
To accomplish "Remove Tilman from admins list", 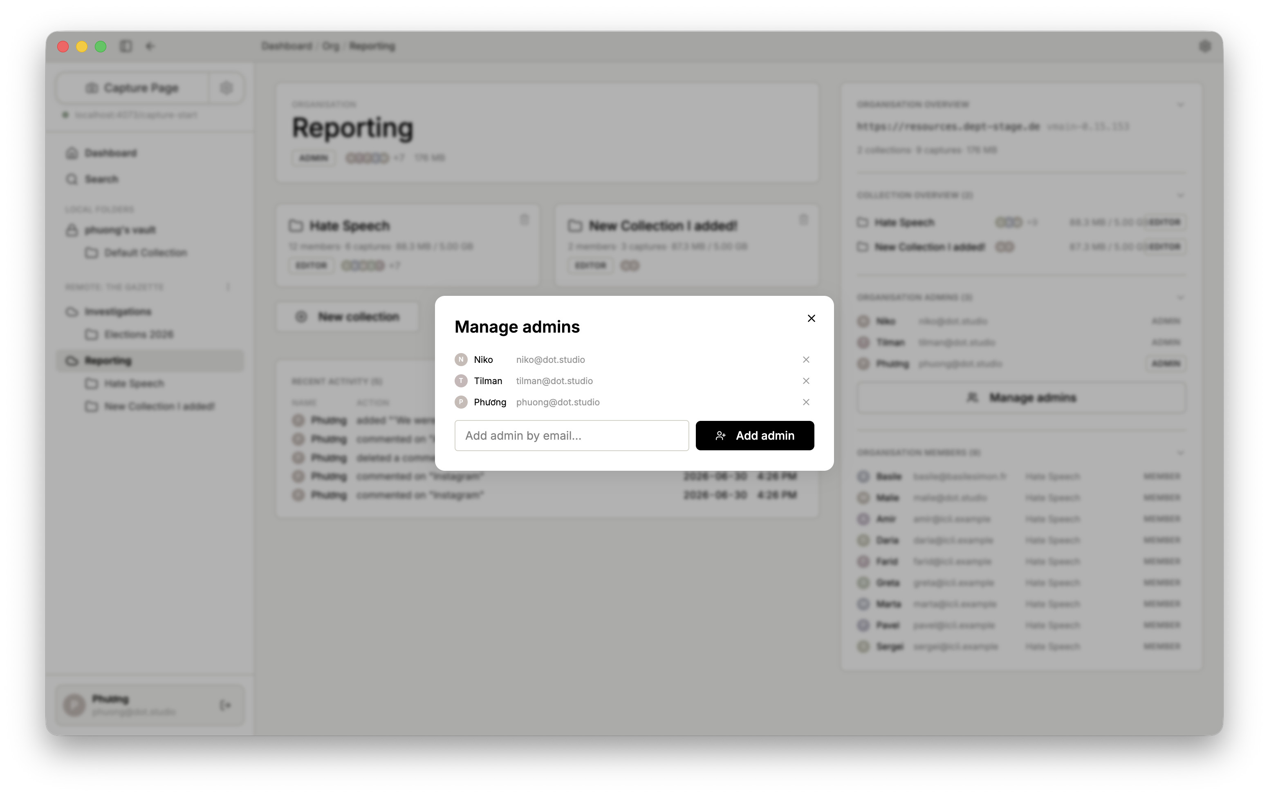I will pyautogui.click(x=806, y=380).
